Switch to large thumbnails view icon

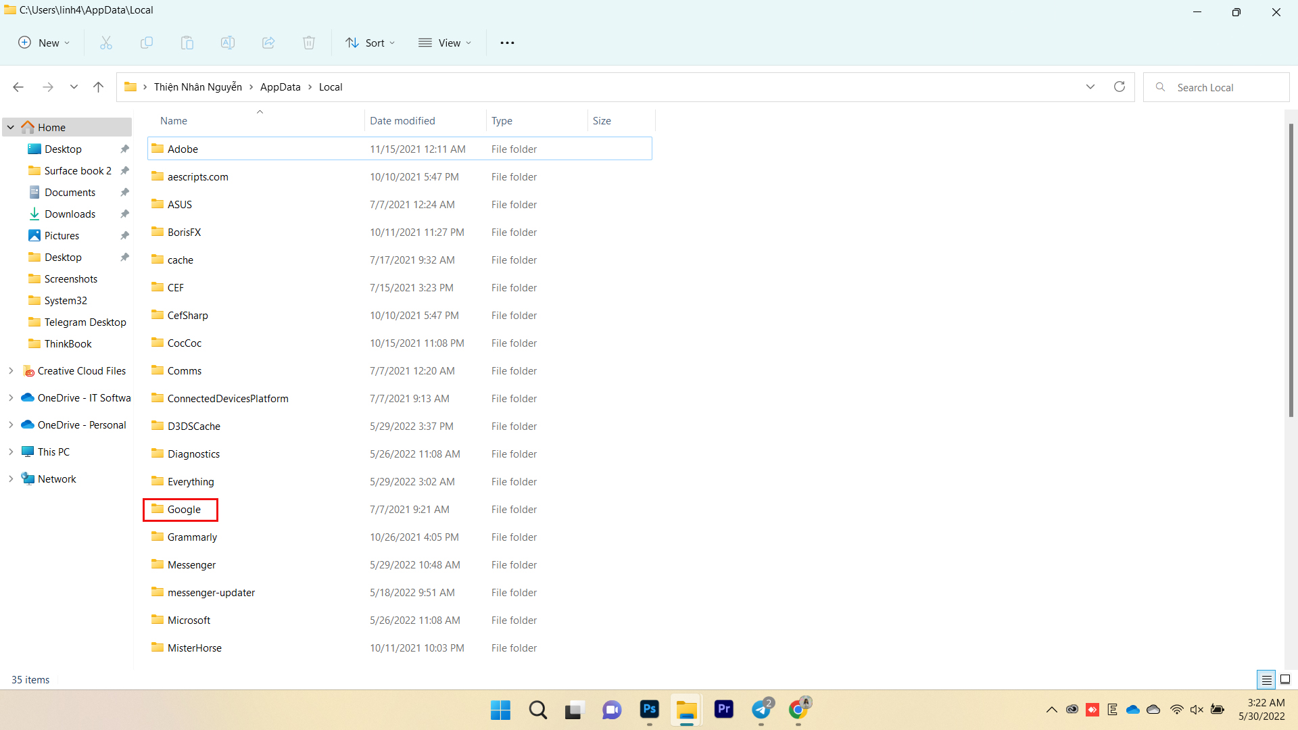point(1285,679)
